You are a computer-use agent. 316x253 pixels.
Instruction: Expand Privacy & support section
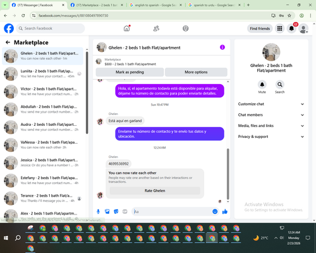tap(271, 137)
